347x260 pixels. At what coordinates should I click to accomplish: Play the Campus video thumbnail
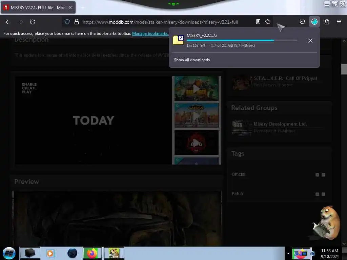196,116
